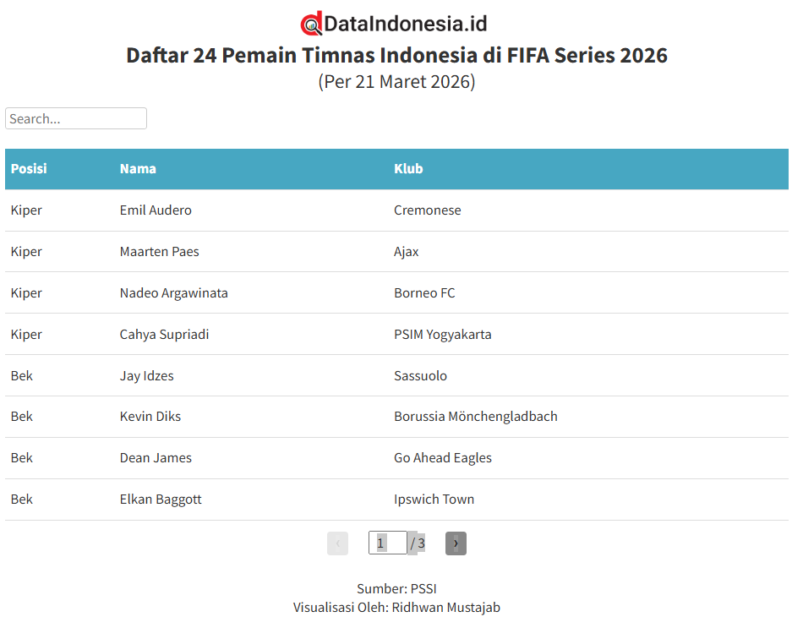Click the Klub column header
The image size is (792, 617).
point(407,168)
